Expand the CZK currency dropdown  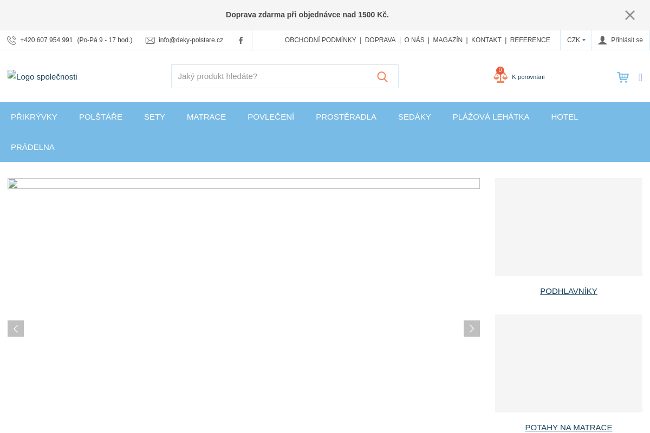(576, 40)
